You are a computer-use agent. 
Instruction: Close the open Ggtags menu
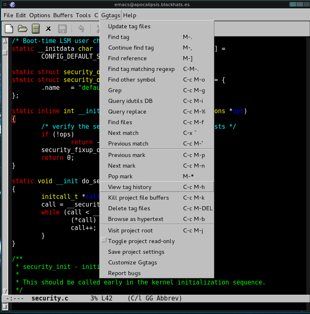(110, 16)
